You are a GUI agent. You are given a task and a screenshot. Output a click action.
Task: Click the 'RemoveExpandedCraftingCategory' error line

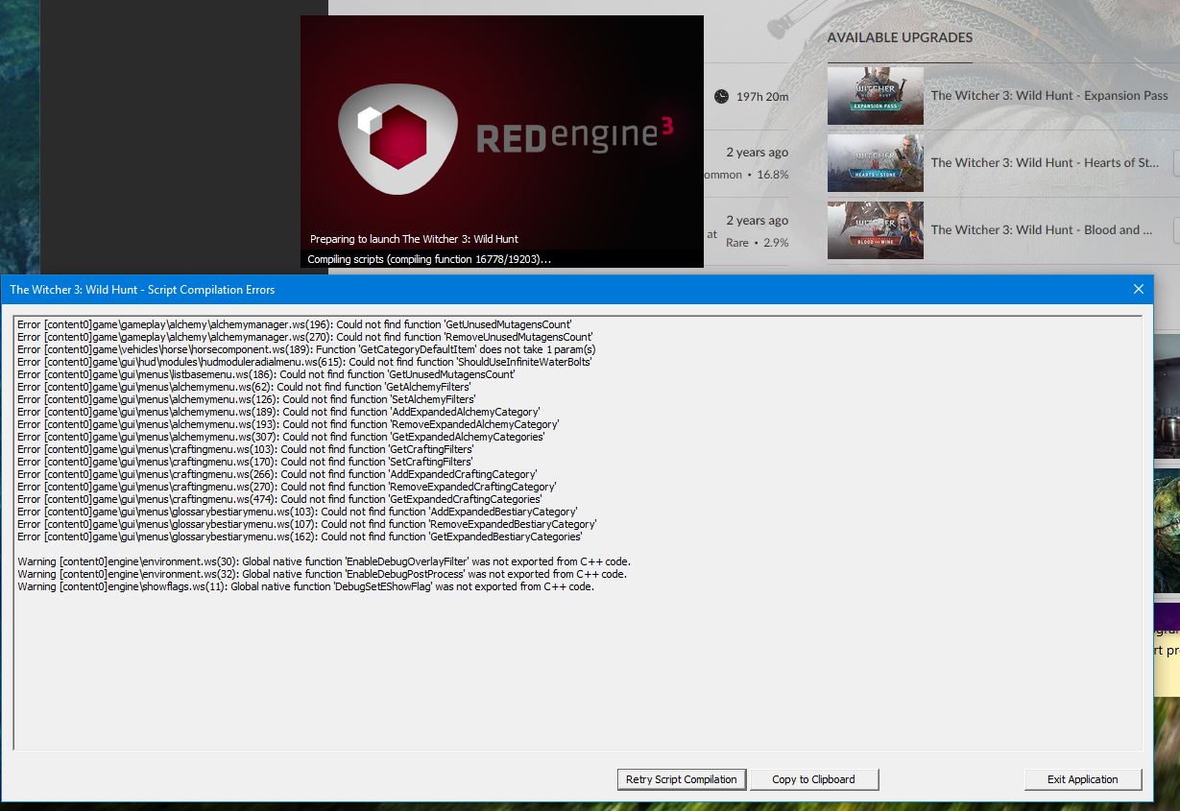[x=287, y=487]
